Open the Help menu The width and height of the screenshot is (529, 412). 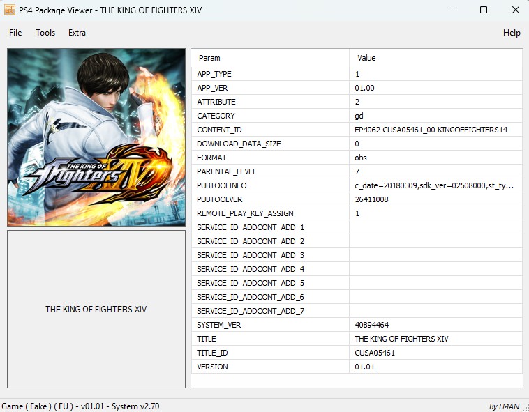click(512, 33)
